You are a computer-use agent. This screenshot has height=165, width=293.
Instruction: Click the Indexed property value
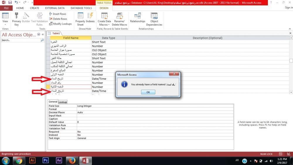(155, 135)
